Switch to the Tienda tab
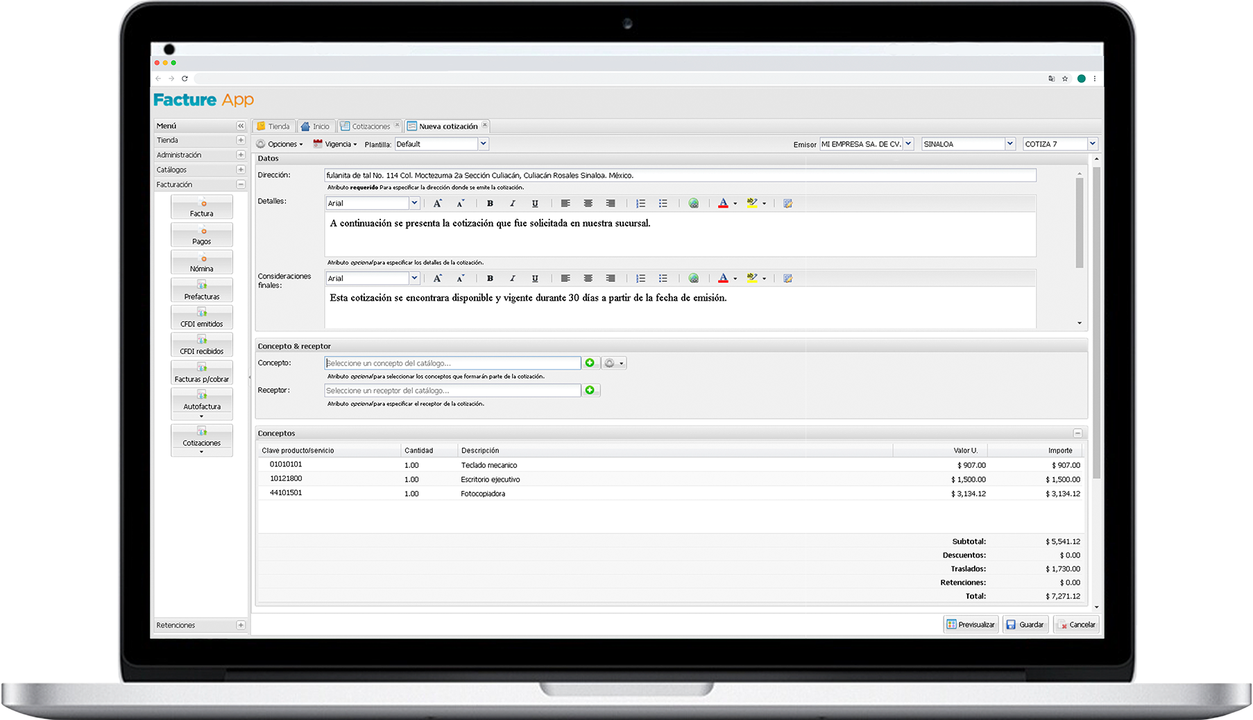This screenshot has width=1253, height=720. (273, 126)
